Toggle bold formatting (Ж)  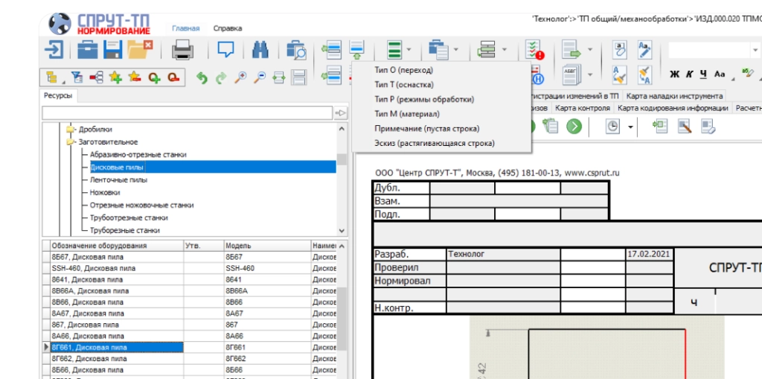[x=675, y=74]
